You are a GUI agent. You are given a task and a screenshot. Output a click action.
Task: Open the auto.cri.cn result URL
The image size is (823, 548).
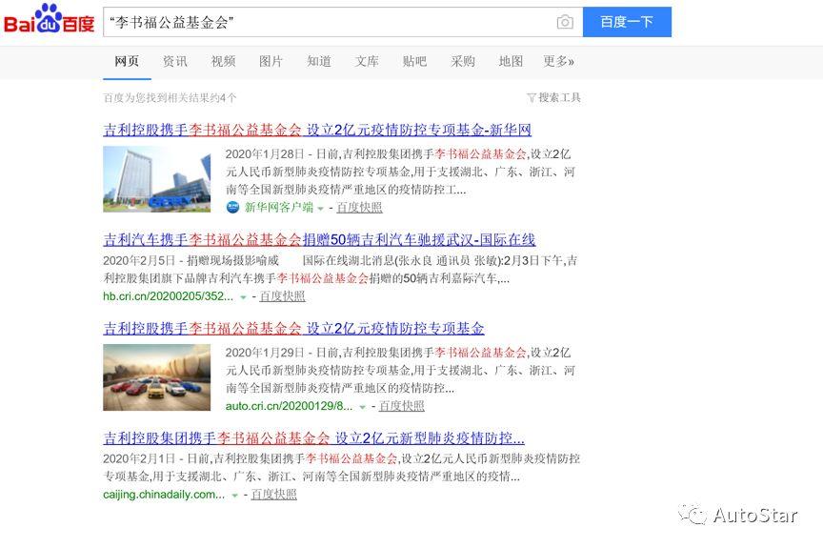(x=290, y=406)
